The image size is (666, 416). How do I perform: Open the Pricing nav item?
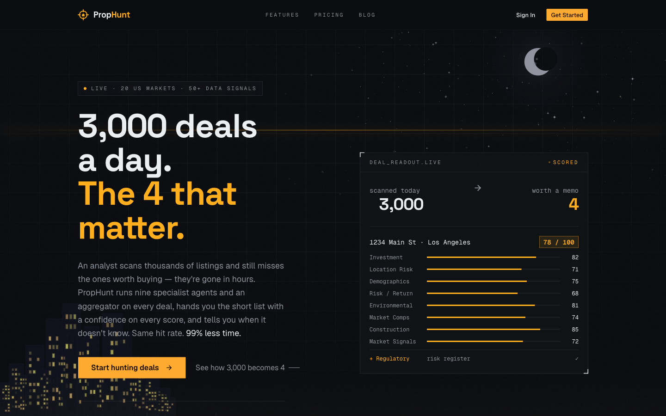tap(329, 15)
